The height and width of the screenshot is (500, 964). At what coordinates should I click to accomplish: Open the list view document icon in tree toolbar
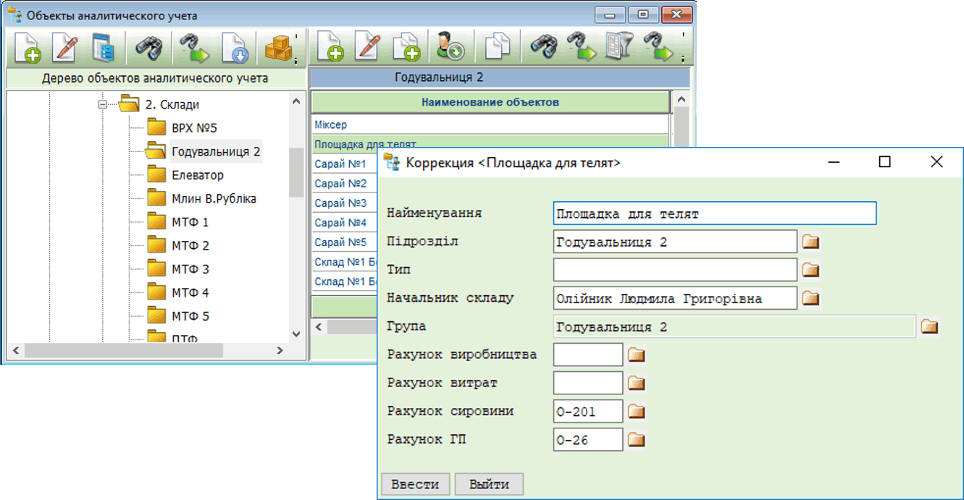104,48
